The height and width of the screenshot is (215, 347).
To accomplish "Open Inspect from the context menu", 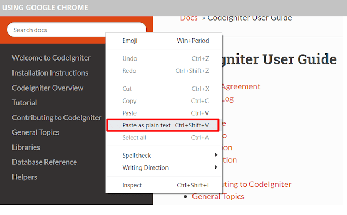I will 164,185.
